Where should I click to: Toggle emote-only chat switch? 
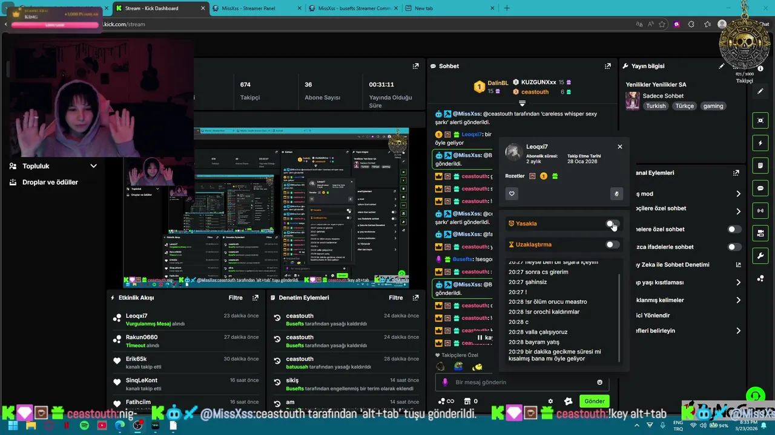click(734, 247)
